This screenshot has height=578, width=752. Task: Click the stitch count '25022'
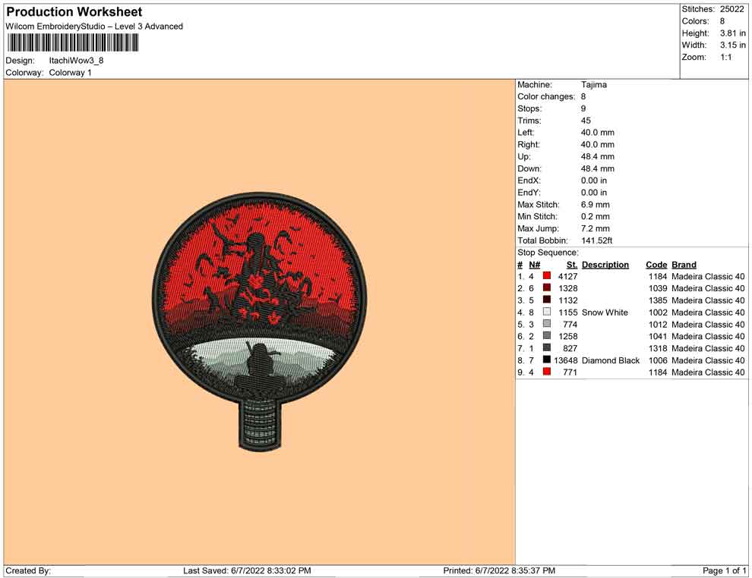pos(731,9)
